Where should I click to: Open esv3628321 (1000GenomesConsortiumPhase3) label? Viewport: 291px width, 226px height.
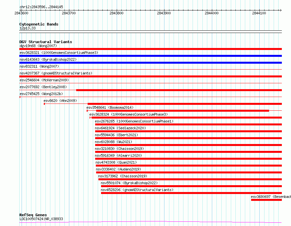click(x=59, y=53)
